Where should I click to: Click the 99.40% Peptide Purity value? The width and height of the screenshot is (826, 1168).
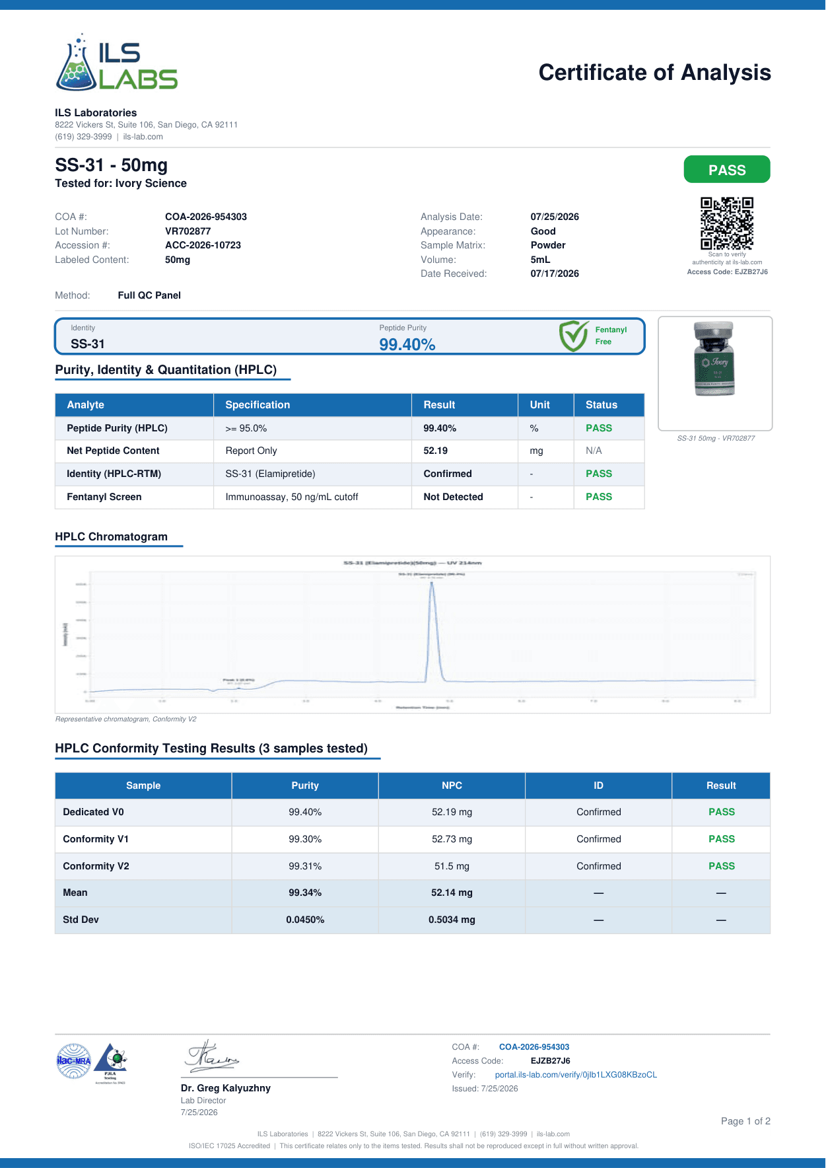click(407, 344)
